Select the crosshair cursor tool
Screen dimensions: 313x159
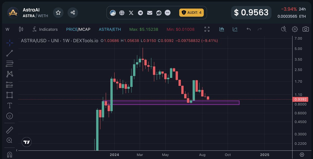(10, 43)
